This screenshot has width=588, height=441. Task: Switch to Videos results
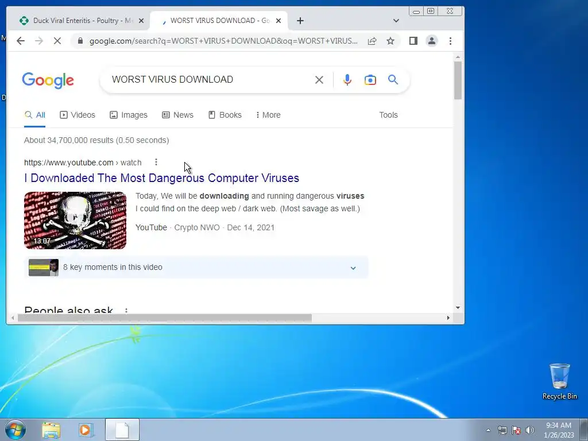[x=78, y=115]
